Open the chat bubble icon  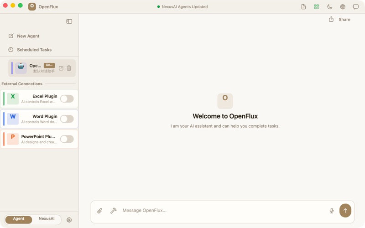click(356, 7)
